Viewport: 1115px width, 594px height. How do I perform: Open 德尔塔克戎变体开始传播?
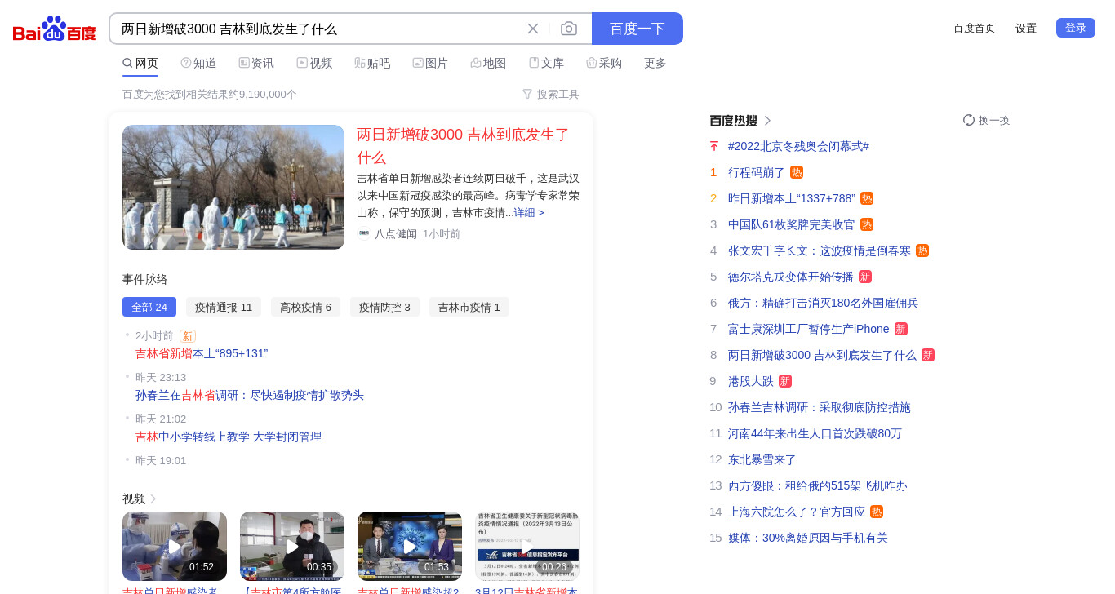(x=791, y=277)
